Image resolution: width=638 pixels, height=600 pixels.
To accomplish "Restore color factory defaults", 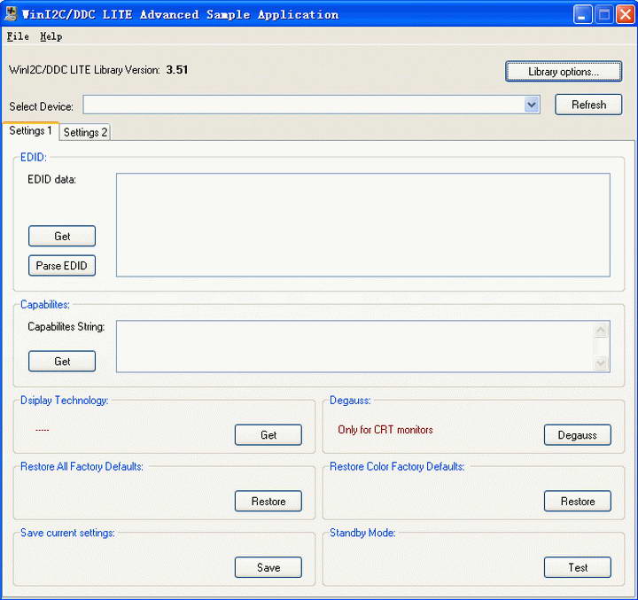I will pos(578,501).
